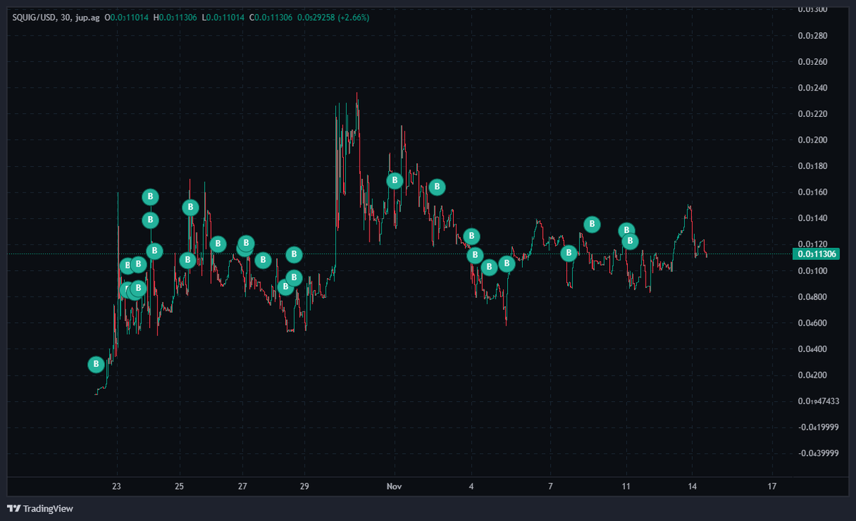Click the 0.0₄400 price axis label
The image size is (856, 521).
(x=812, y=349)
